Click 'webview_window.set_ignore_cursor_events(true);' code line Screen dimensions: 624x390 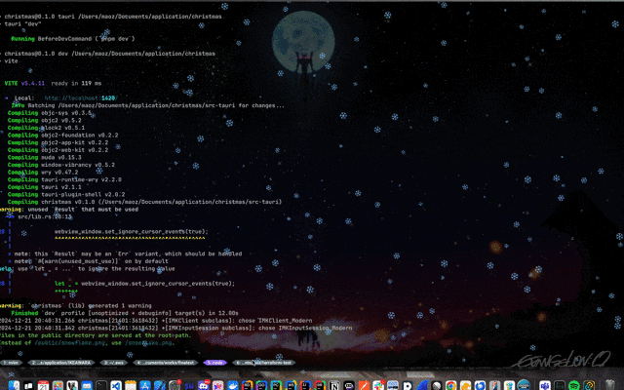pyautogui.click(x=131, y=232)
